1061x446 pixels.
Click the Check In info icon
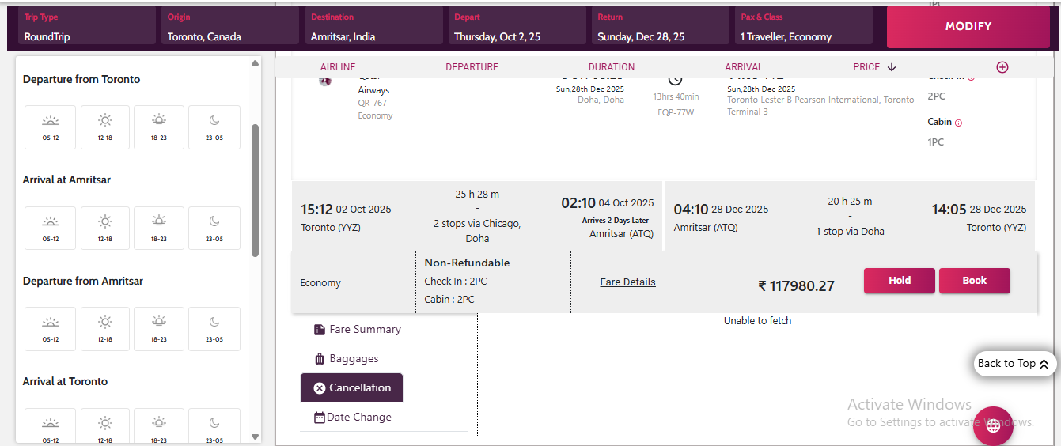click(x=971, y=78)
